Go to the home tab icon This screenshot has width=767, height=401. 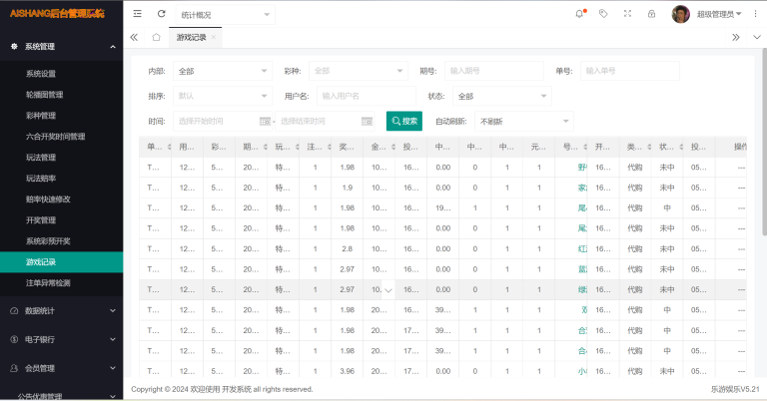[156, 37]
